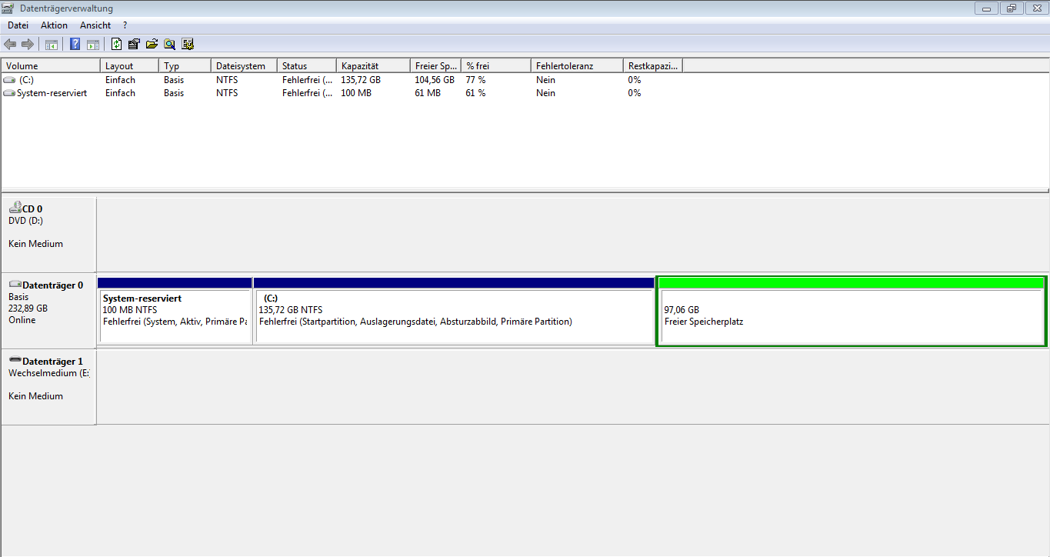Click Einfach in the (C:) row

click(120, 80)
